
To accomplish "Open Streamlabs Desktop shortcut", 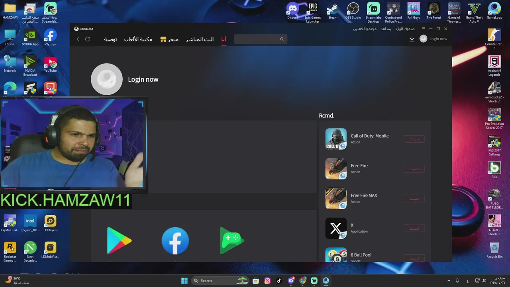I will pos(373,12).
